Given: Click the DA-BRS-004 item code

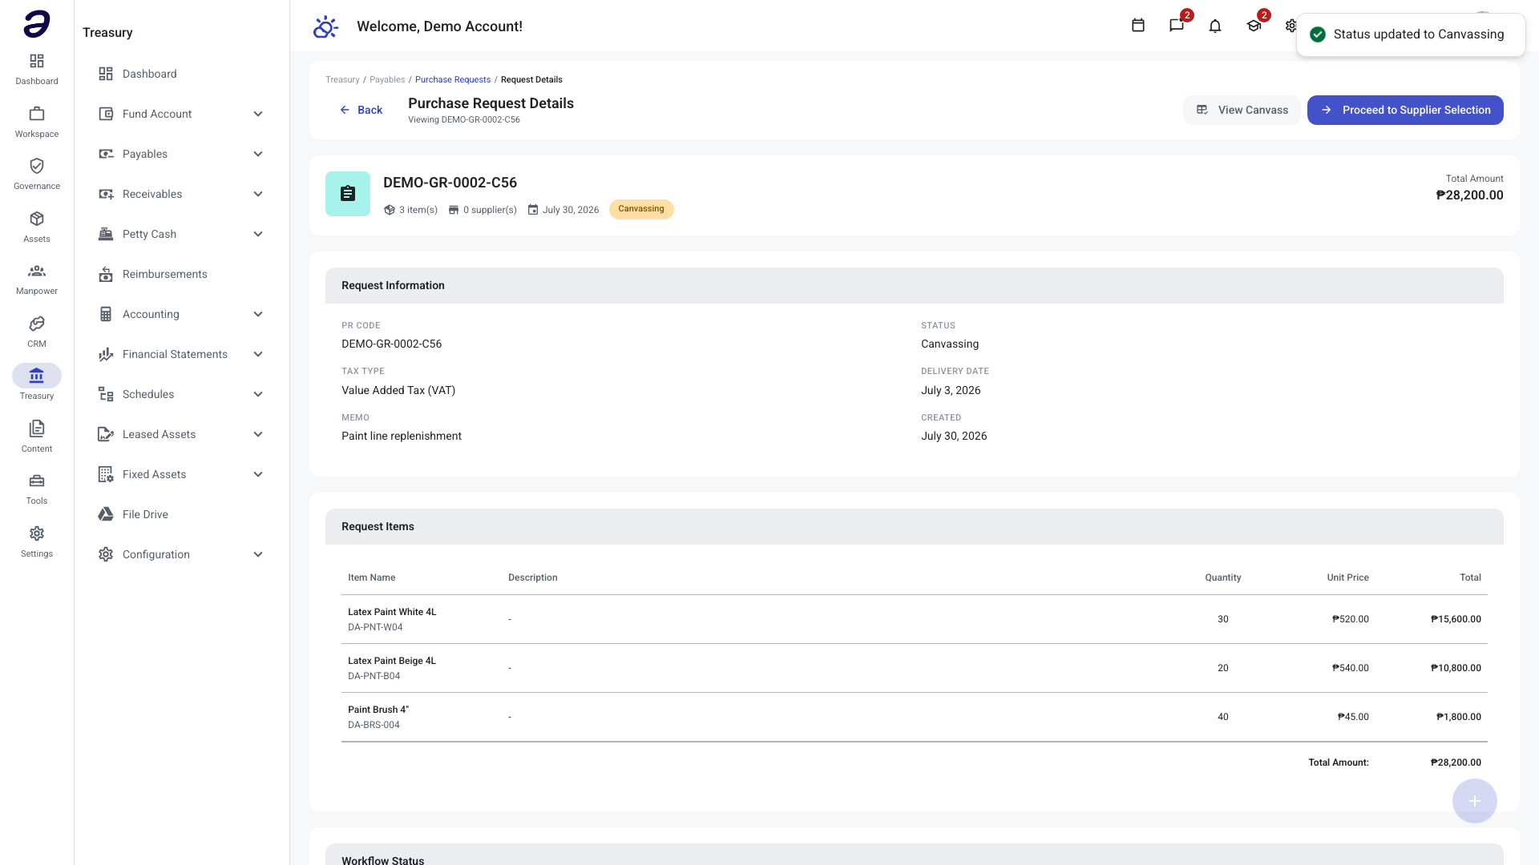Looking at the screenshot, I should click(374, 725).
